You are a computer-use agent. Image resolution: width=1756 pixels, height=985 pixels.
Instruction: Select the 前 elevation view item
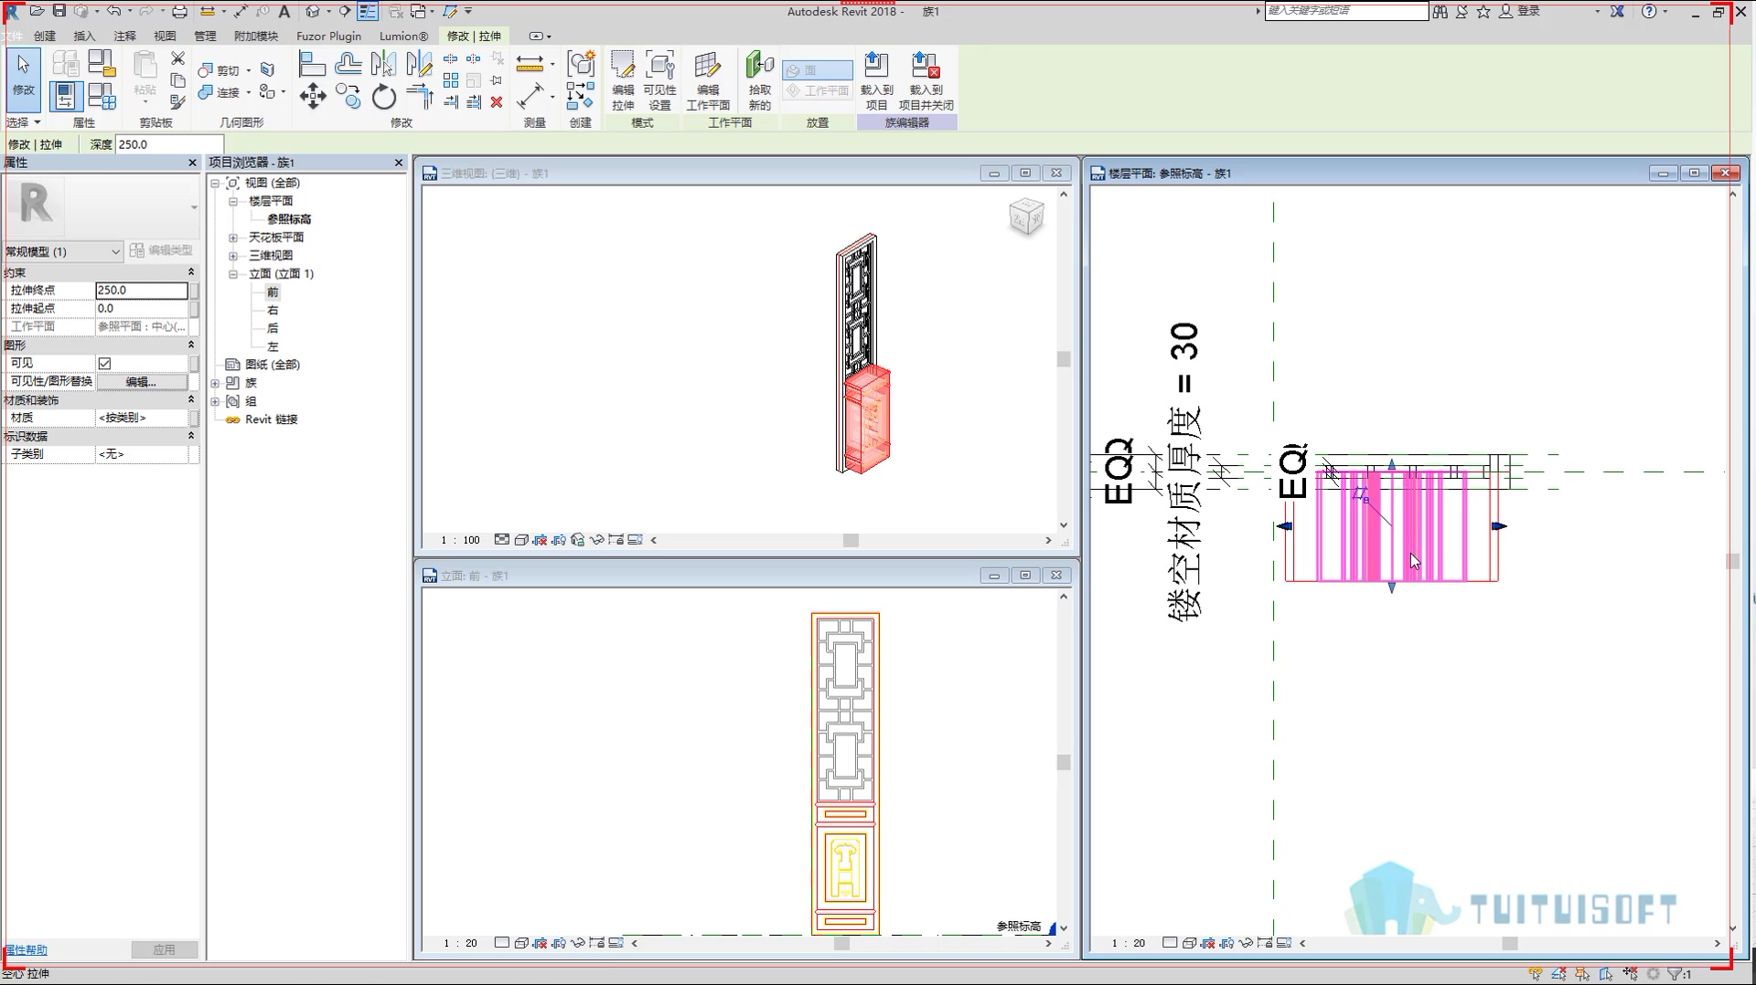[x=273, y=292]
